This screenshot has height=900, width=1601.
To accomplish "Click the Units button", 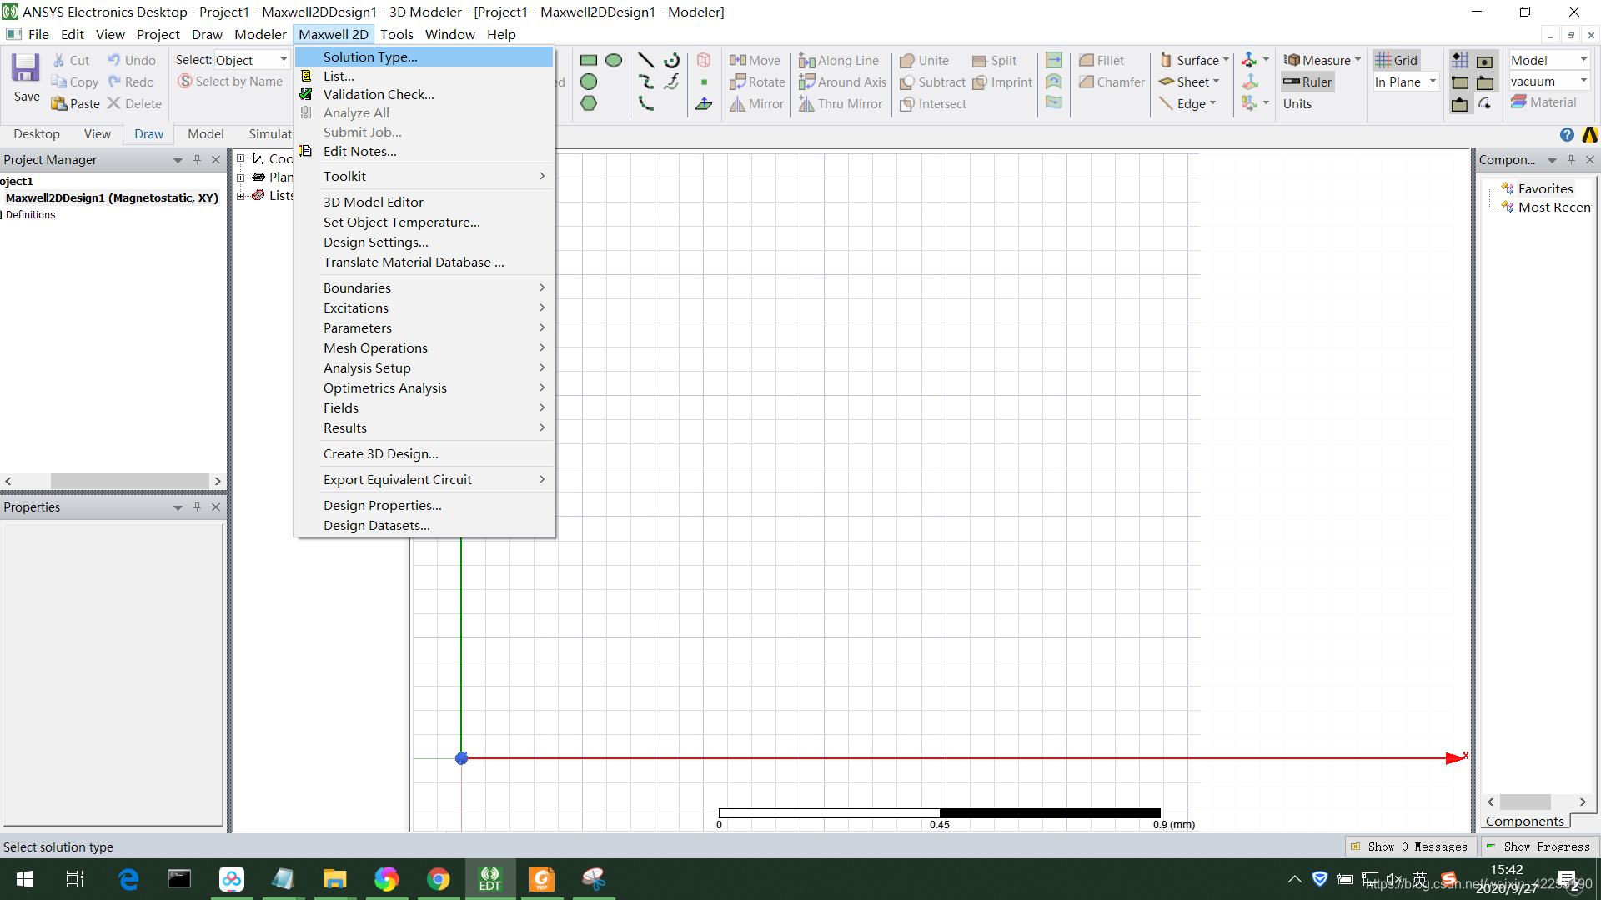I will (1297, 103).
